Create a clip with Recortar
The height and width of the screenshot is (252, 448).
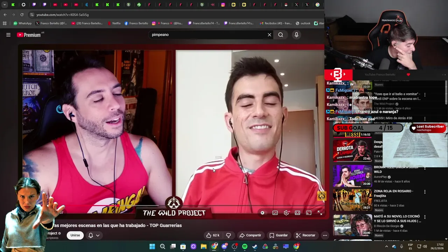(306, 235)
